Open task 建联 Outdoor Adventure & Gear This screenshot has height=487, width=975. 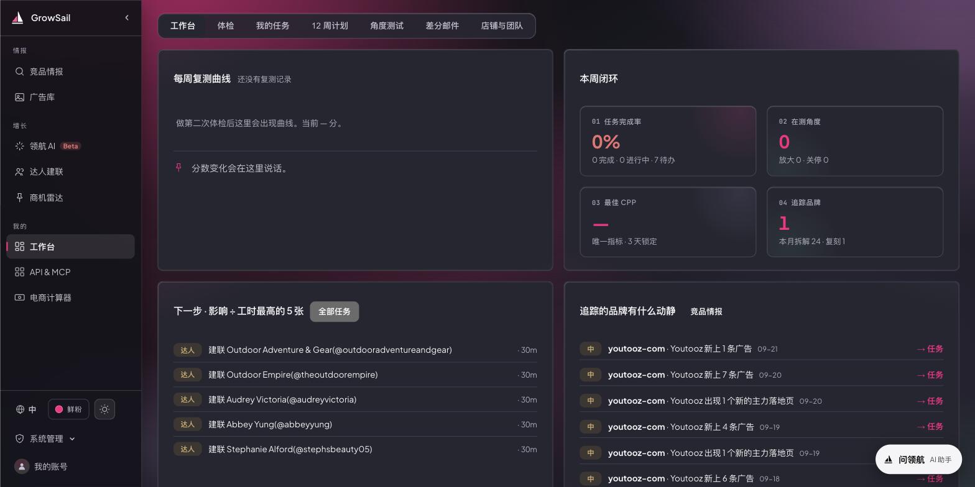(x=355, y=350)
